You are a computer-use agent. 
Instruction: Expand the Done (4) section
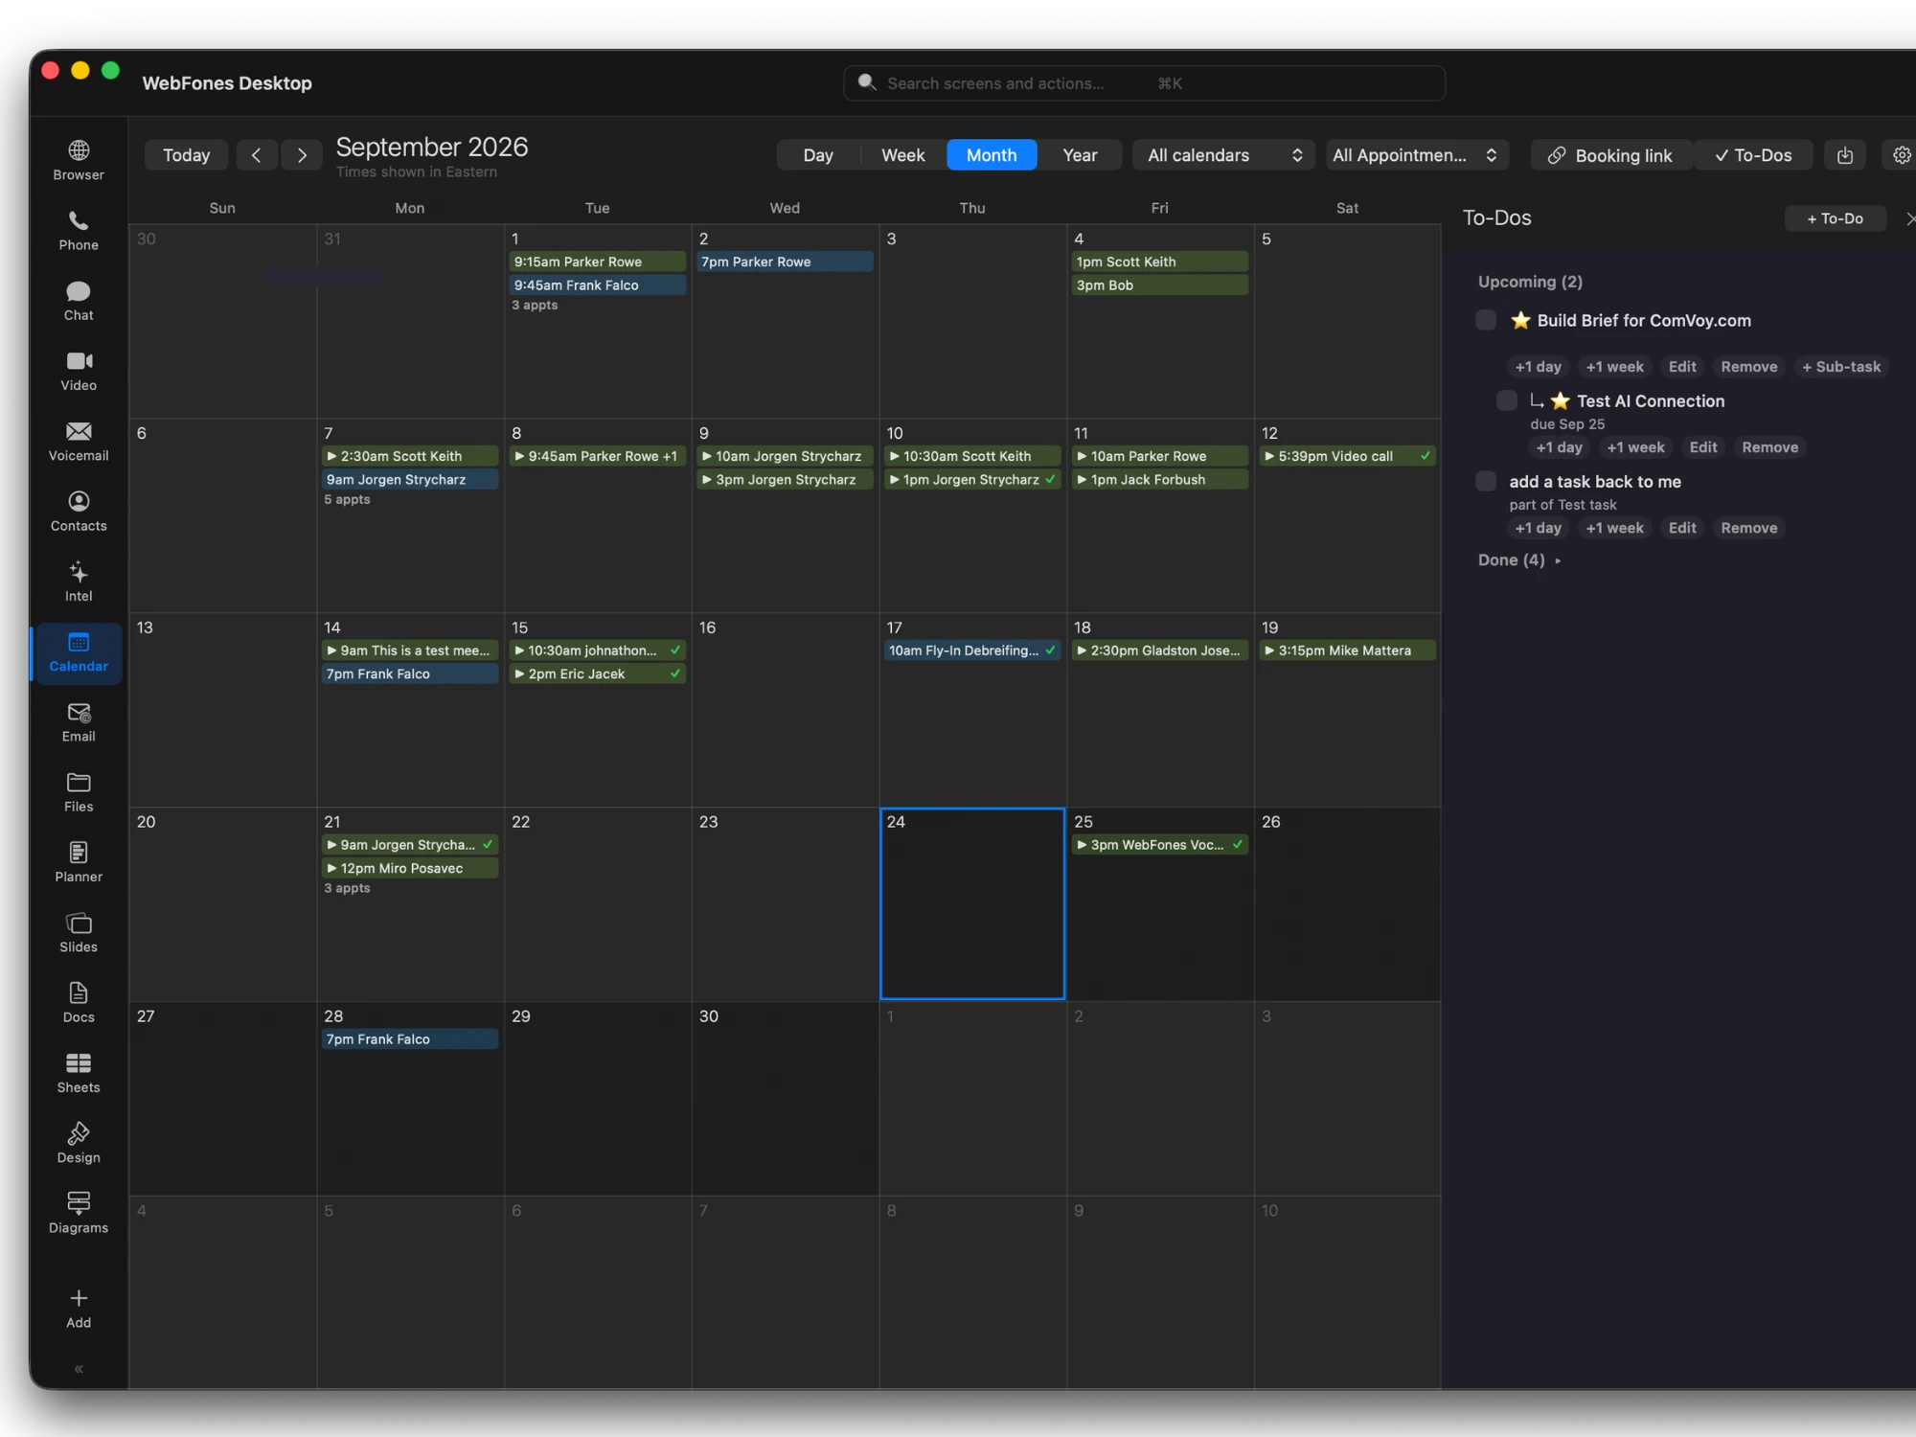1519,559
